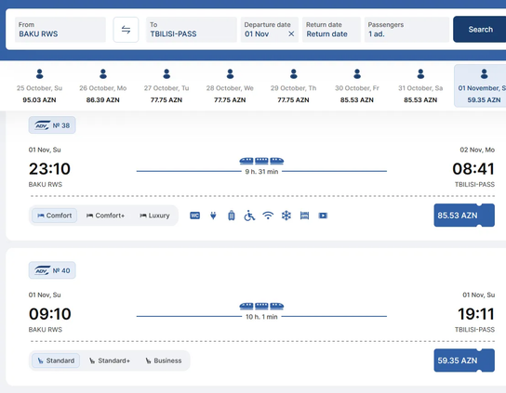The image size is (506, 393).
Task: Click the luggage amenity icon
Action: point(232,216)
